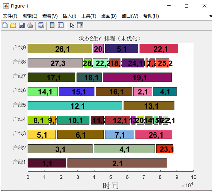Viewport: 213px width, 192px height.
Task: Select the red 23,1 bar on 产线2
Action: [165, 149]
